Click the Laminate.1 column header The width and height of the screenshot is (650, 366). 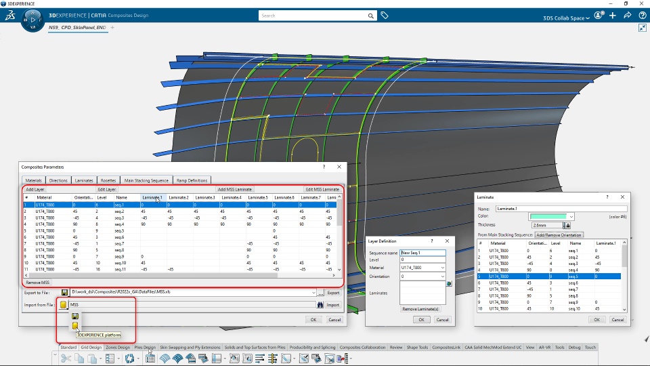coord(152,197)
